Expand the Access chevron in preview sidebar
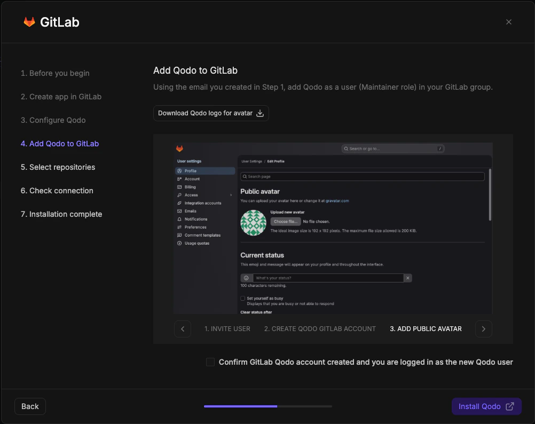This screenshot has width=535, height=424. click(x=231, y=195)
